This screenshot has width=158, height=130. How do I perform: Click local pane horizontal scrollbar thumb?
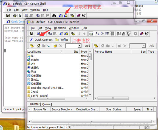click(47, 98)
